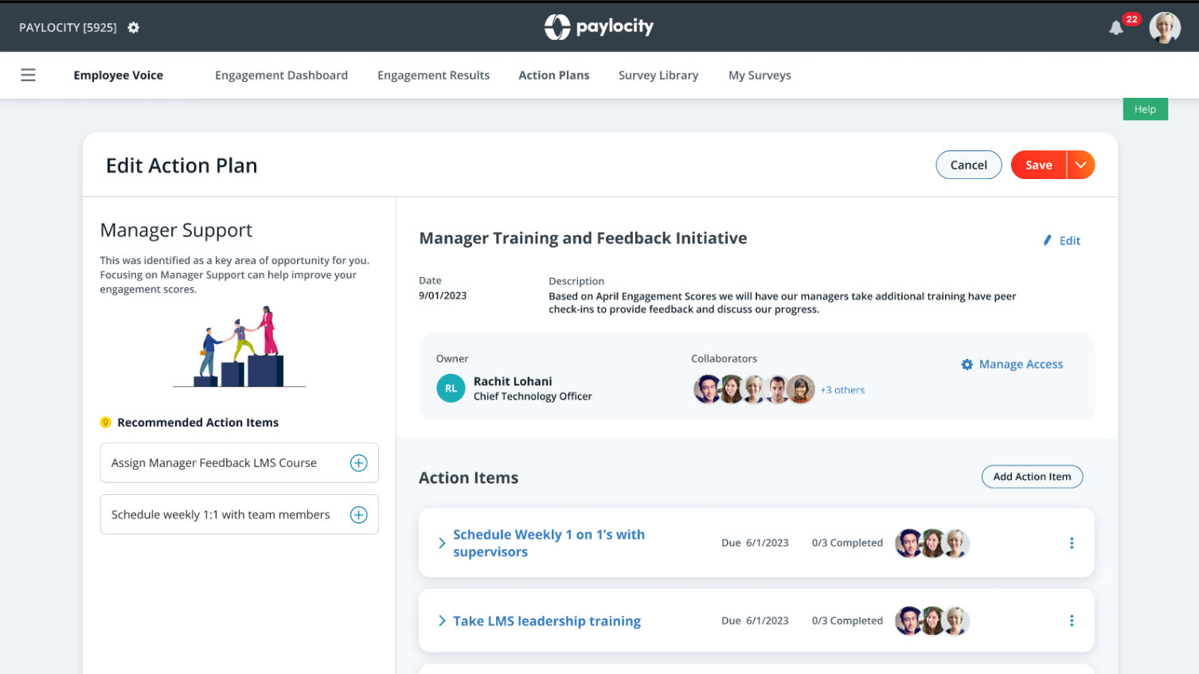Click the settings gear beside PAYLOCITY [5925]
Viewport: 1199px width, 674px height.
point(134,28)
